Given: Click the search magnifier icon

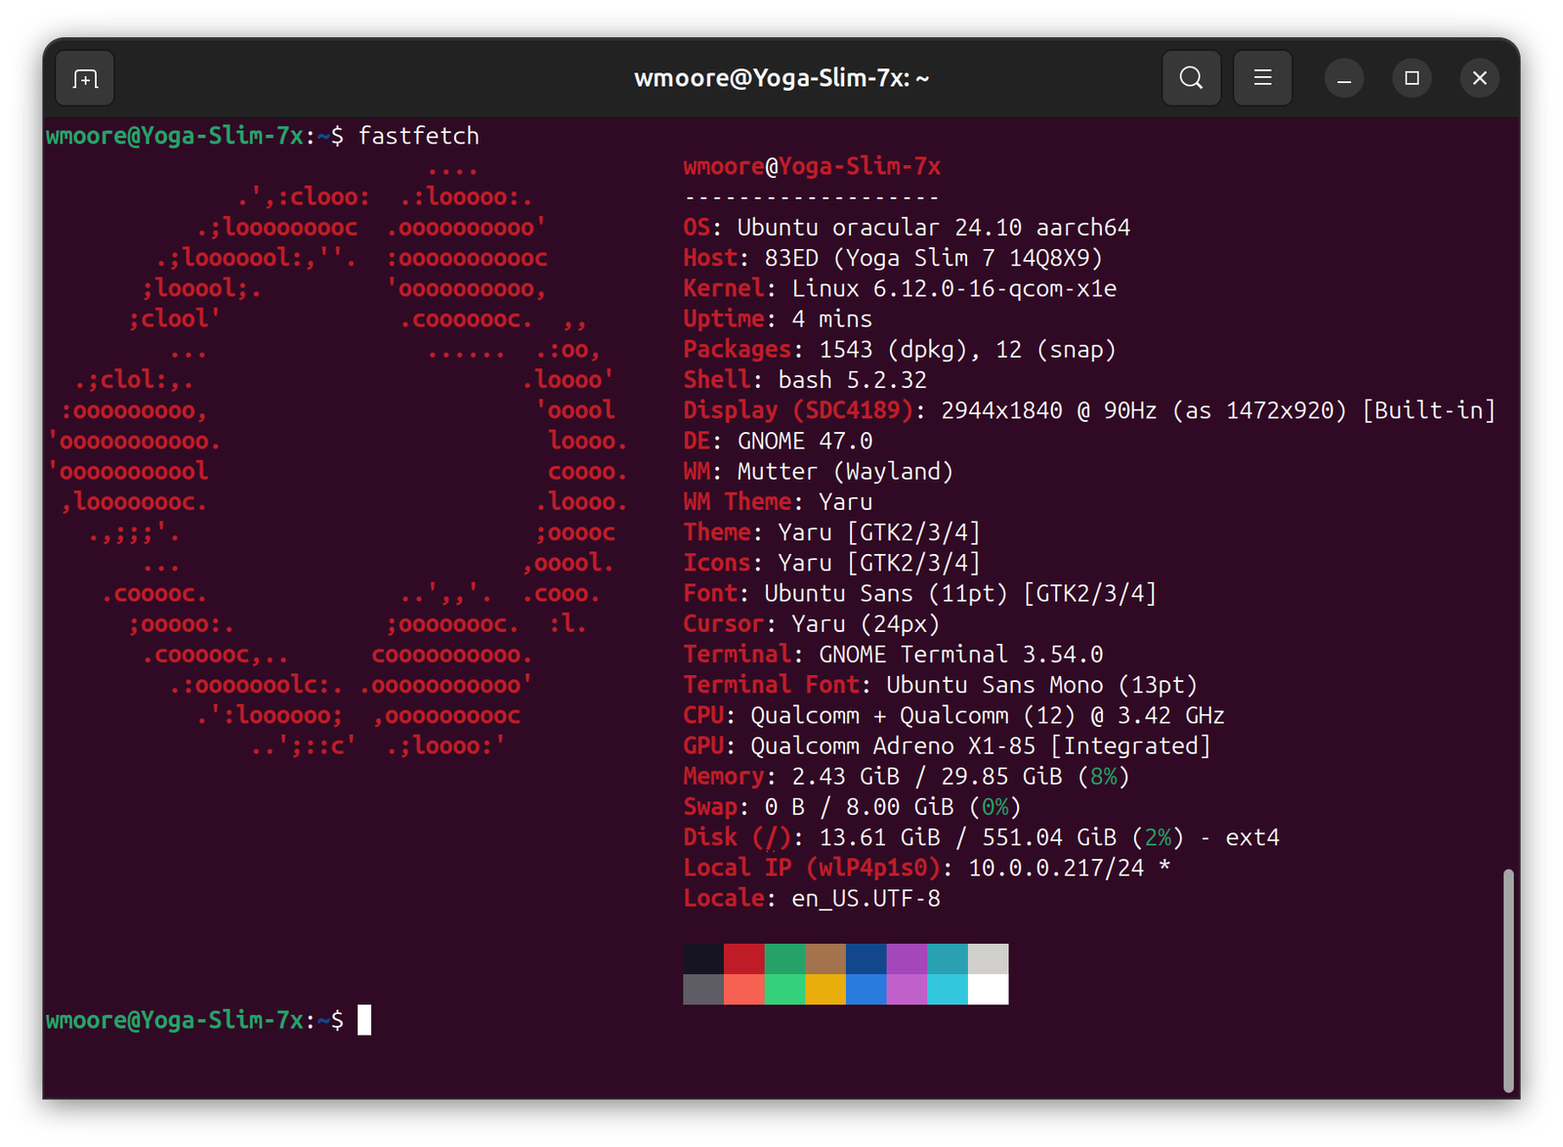Looking at the screenshot, I should (x=1191, y=78).
